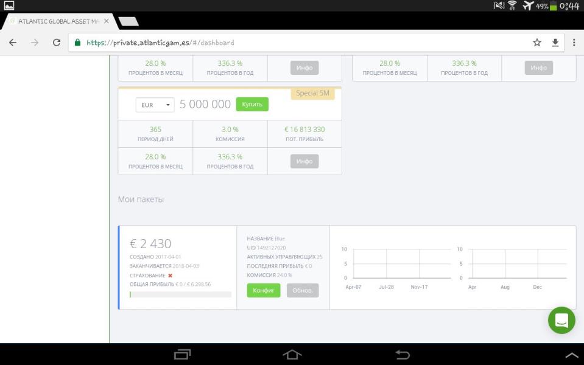The image size is (584, 365).
Task: Click Инфо in the Special 5M card
Action: click(304, 161)
